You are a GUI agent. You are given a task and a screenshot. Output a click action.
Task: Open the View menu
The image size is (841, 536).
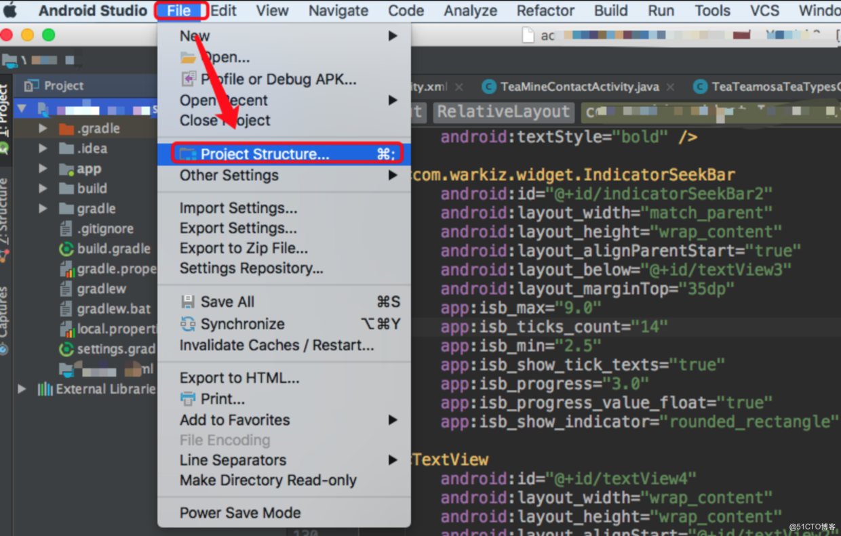point(273,11)
